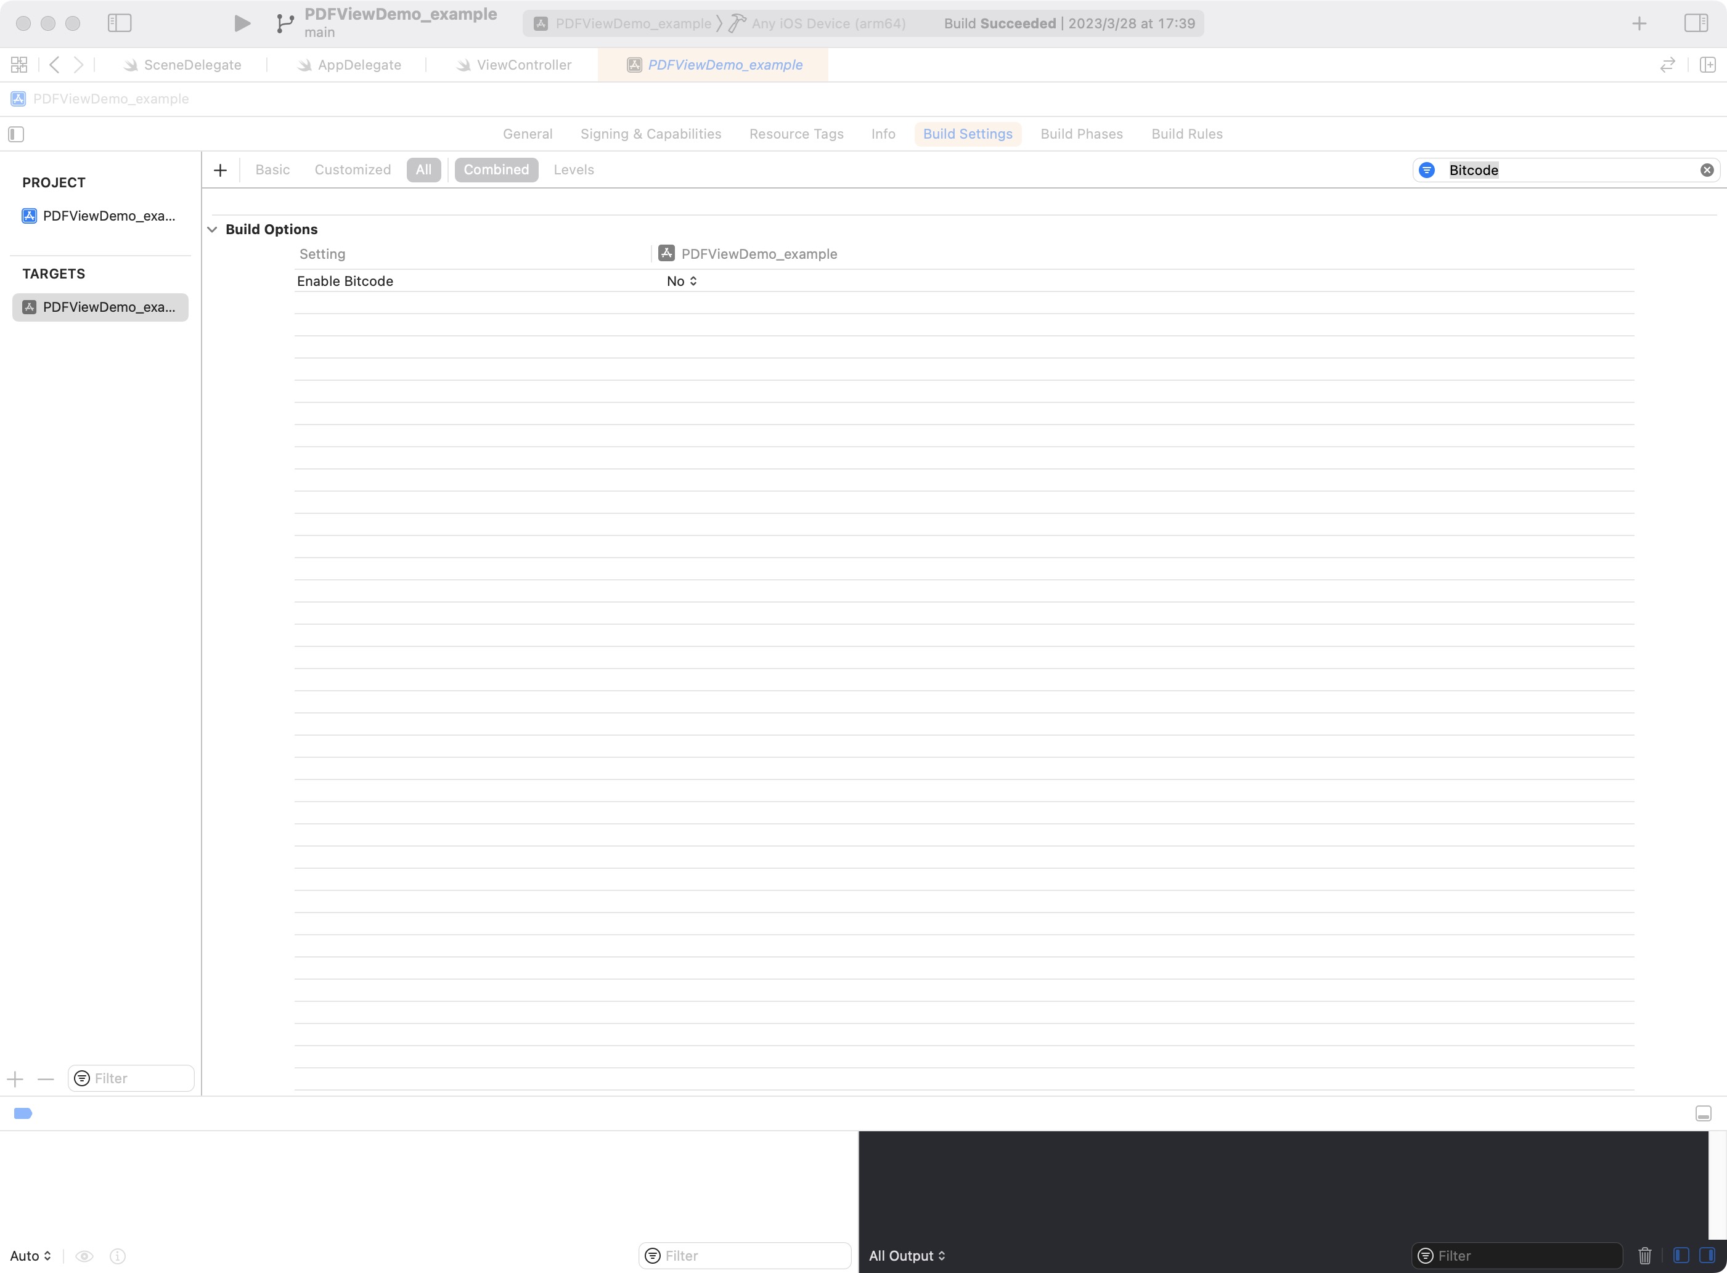
Task: Toggle the navigator sidebar icon
Action: pos(120,23)
